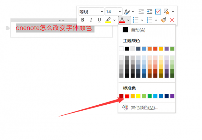Choose 自动(A) automatic color

point(147,30)
